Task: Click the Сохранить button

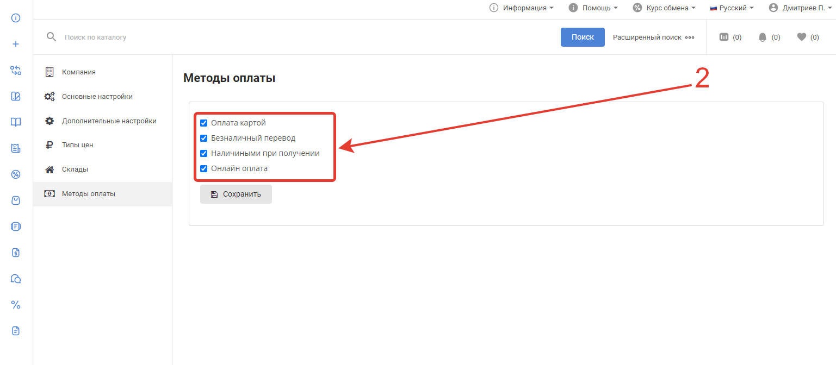Action: 236,194
